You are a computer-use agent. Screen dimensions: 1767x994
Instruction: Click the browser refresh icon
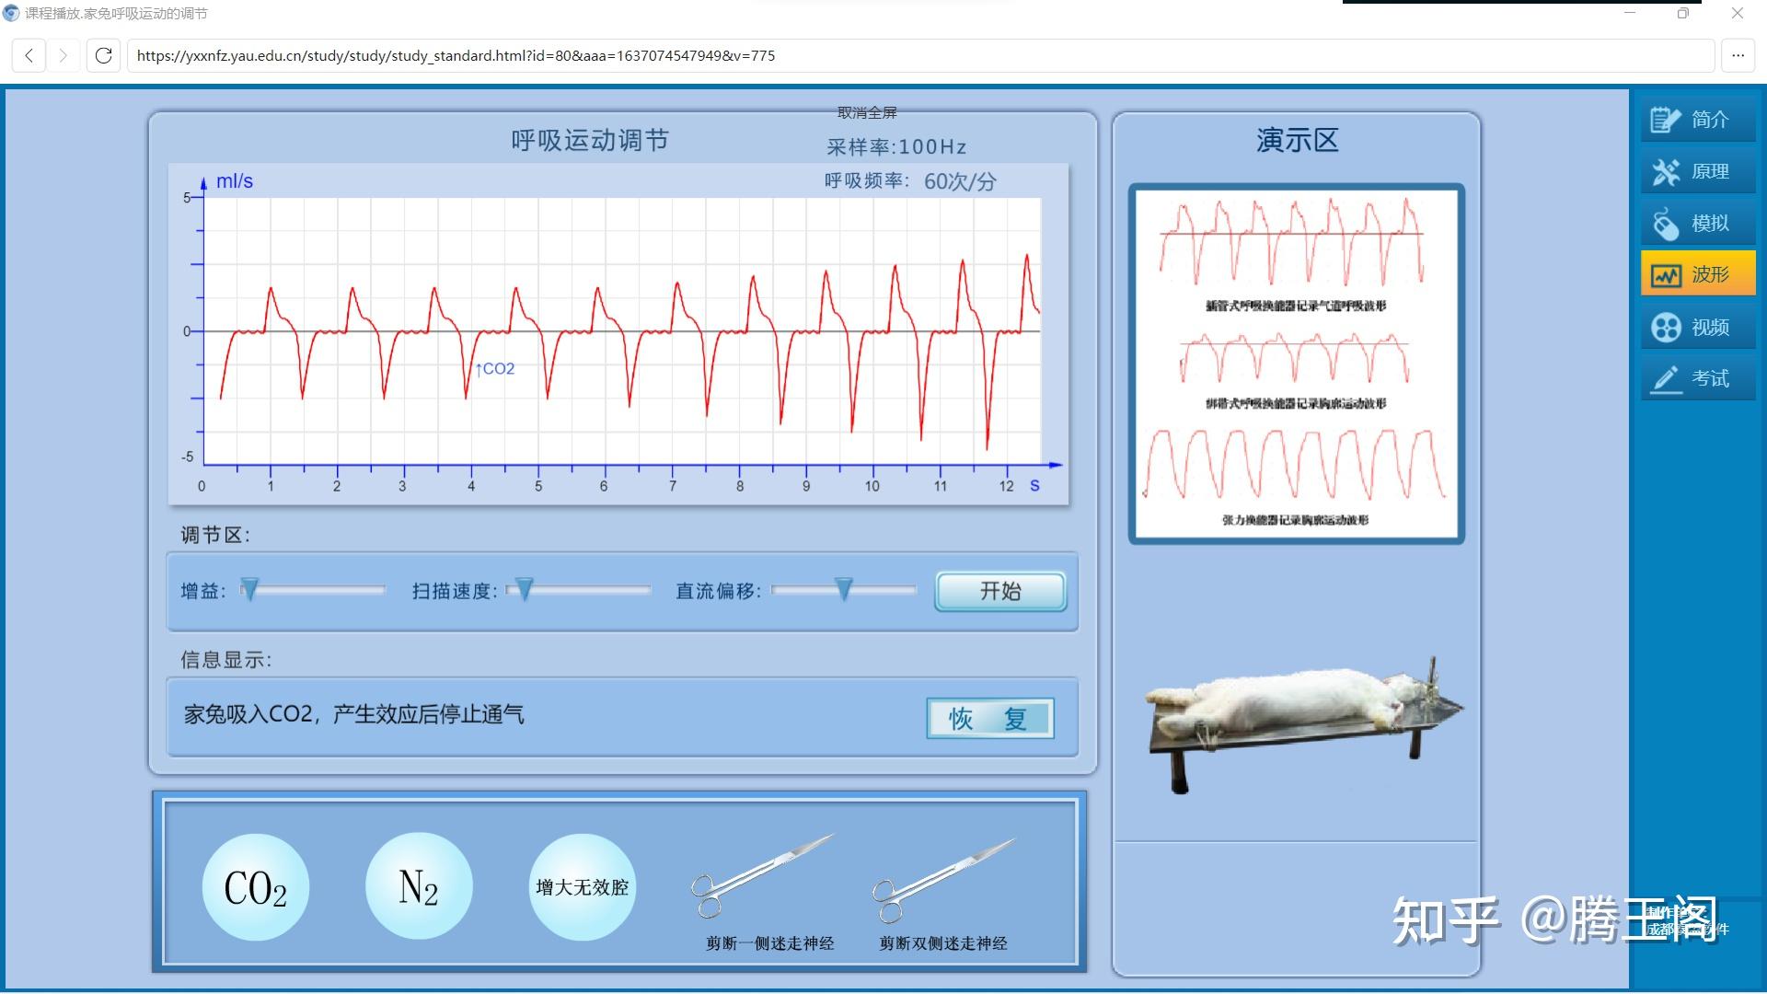(x=101, y=55)
